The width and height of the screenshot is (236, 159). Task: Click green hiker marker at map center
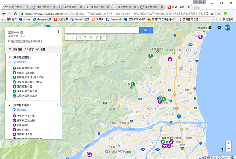tap(133, 84)
